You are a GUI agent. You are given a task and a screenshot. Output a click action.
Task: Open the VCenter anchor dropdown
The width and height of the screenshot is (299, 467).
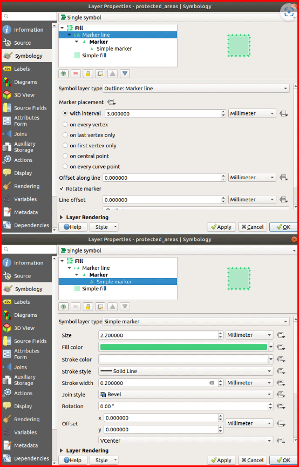(x=186, y=440)
